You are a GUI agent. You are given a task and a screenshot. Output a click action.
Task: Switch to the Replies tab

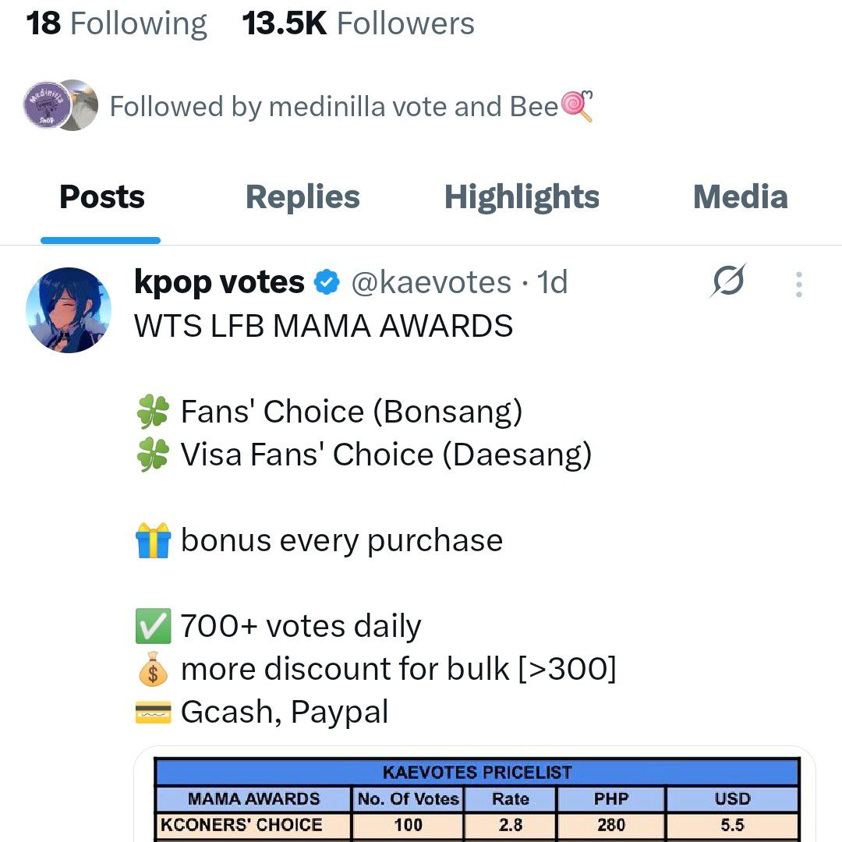[302, 197]
